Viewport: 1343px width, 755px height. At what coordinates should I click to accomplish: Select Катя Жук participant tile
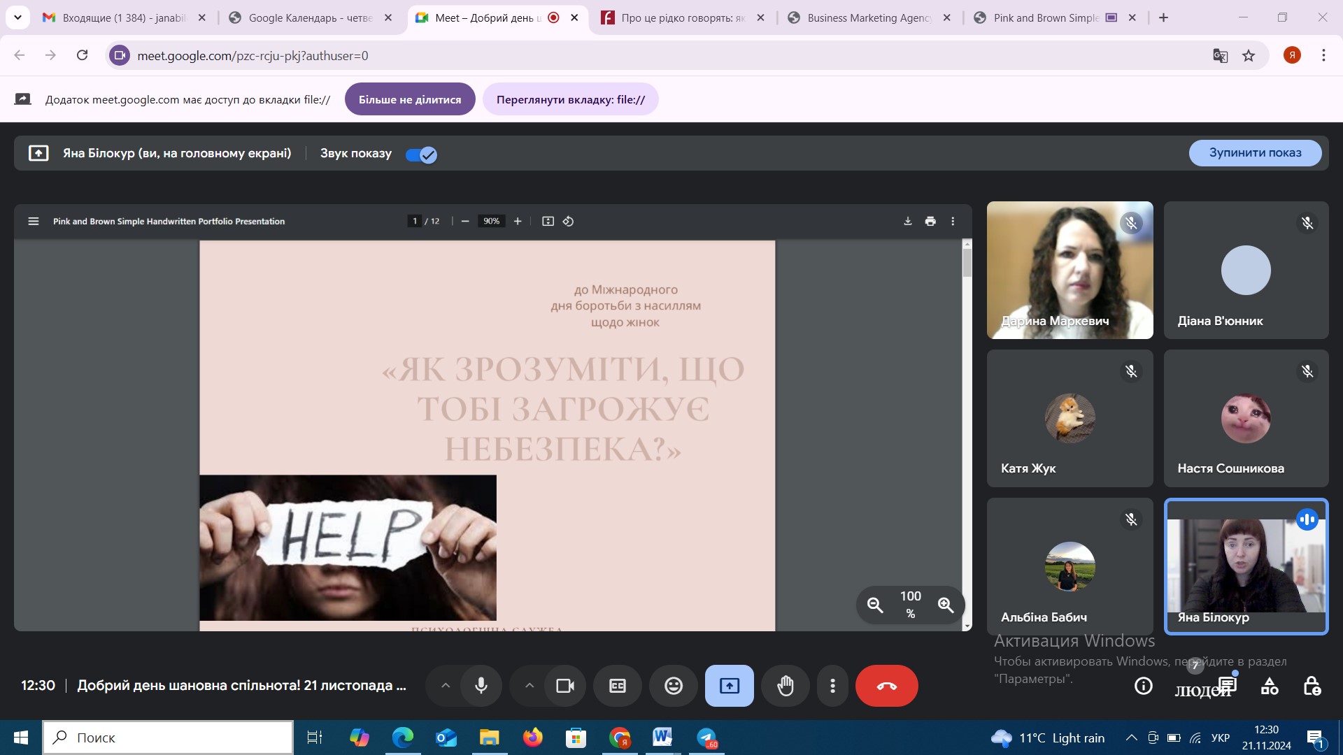pyautogui.click(x=1070, y=418)
